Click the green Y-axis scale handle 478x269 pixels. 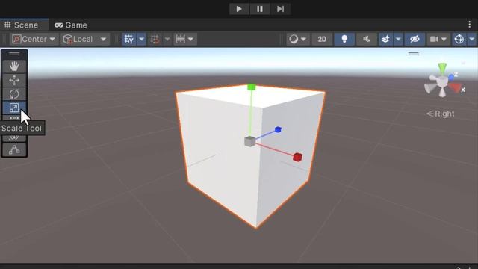pos(252,87)
